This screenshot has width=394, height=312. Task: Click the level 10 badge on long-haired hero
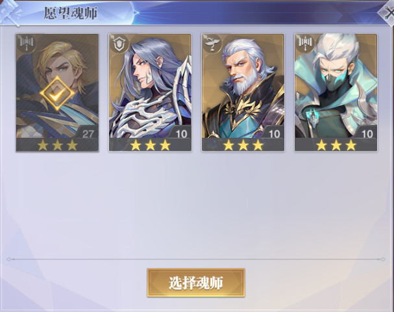pos(181,134)
